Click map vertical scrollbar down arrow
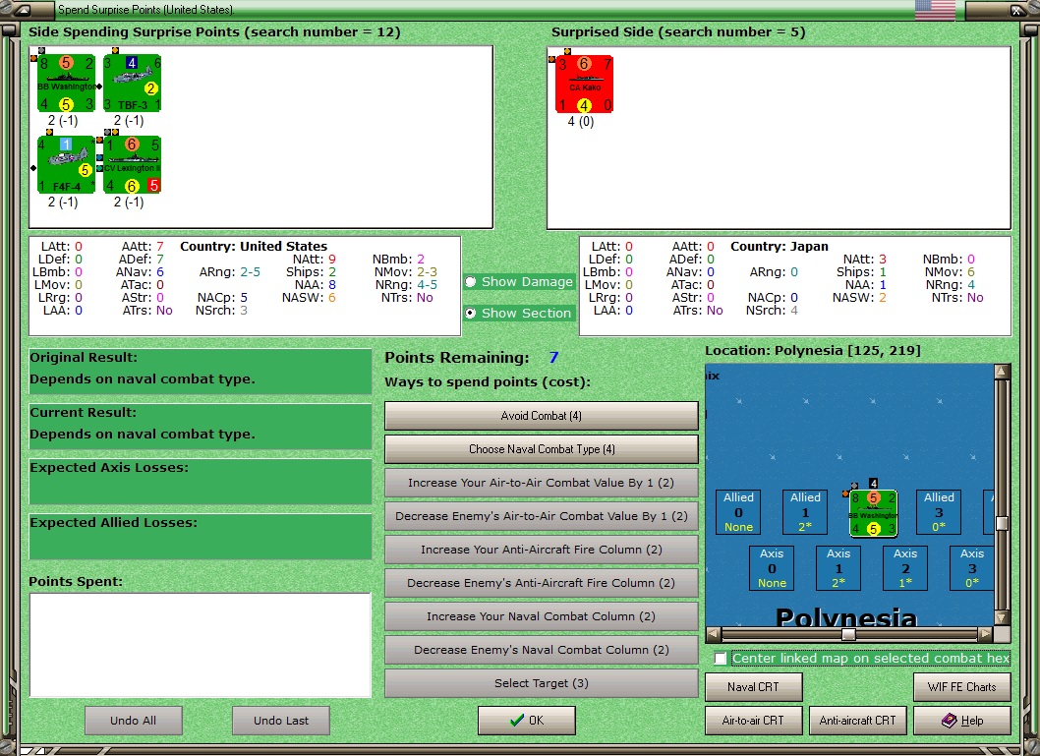 [1002, 617]
